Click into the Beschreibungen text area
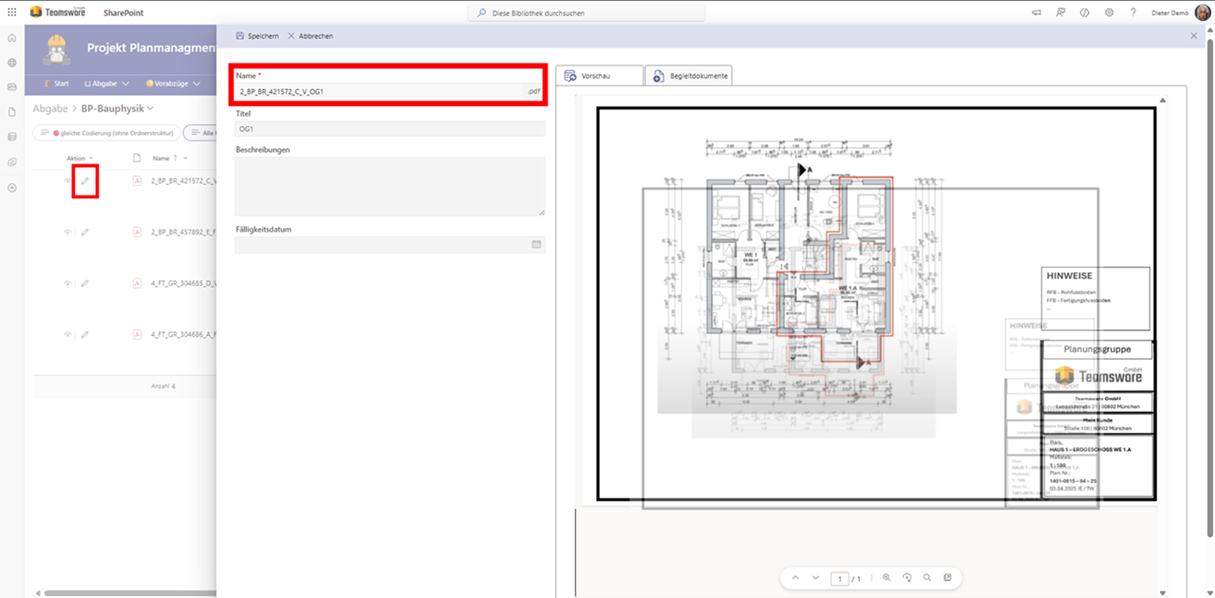1215x598 pixels. click(389, 186)
